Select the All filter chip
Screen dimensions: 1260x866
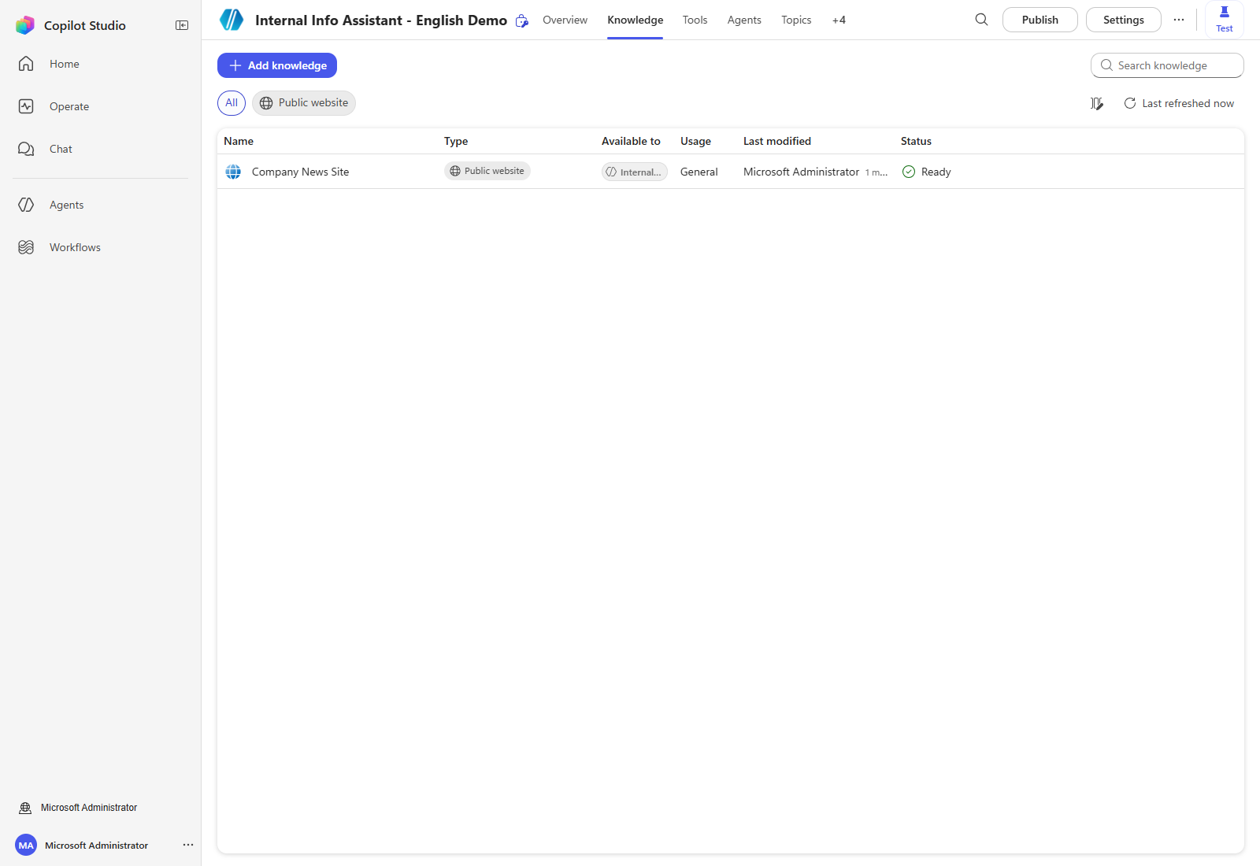[232, 103]
